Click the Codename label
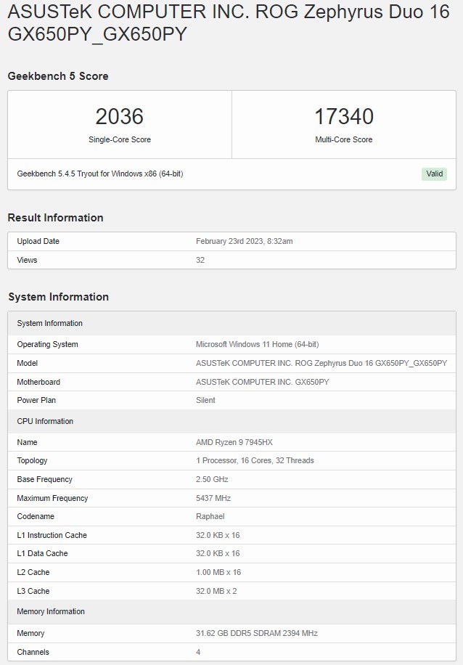 [x=36, y=517]
